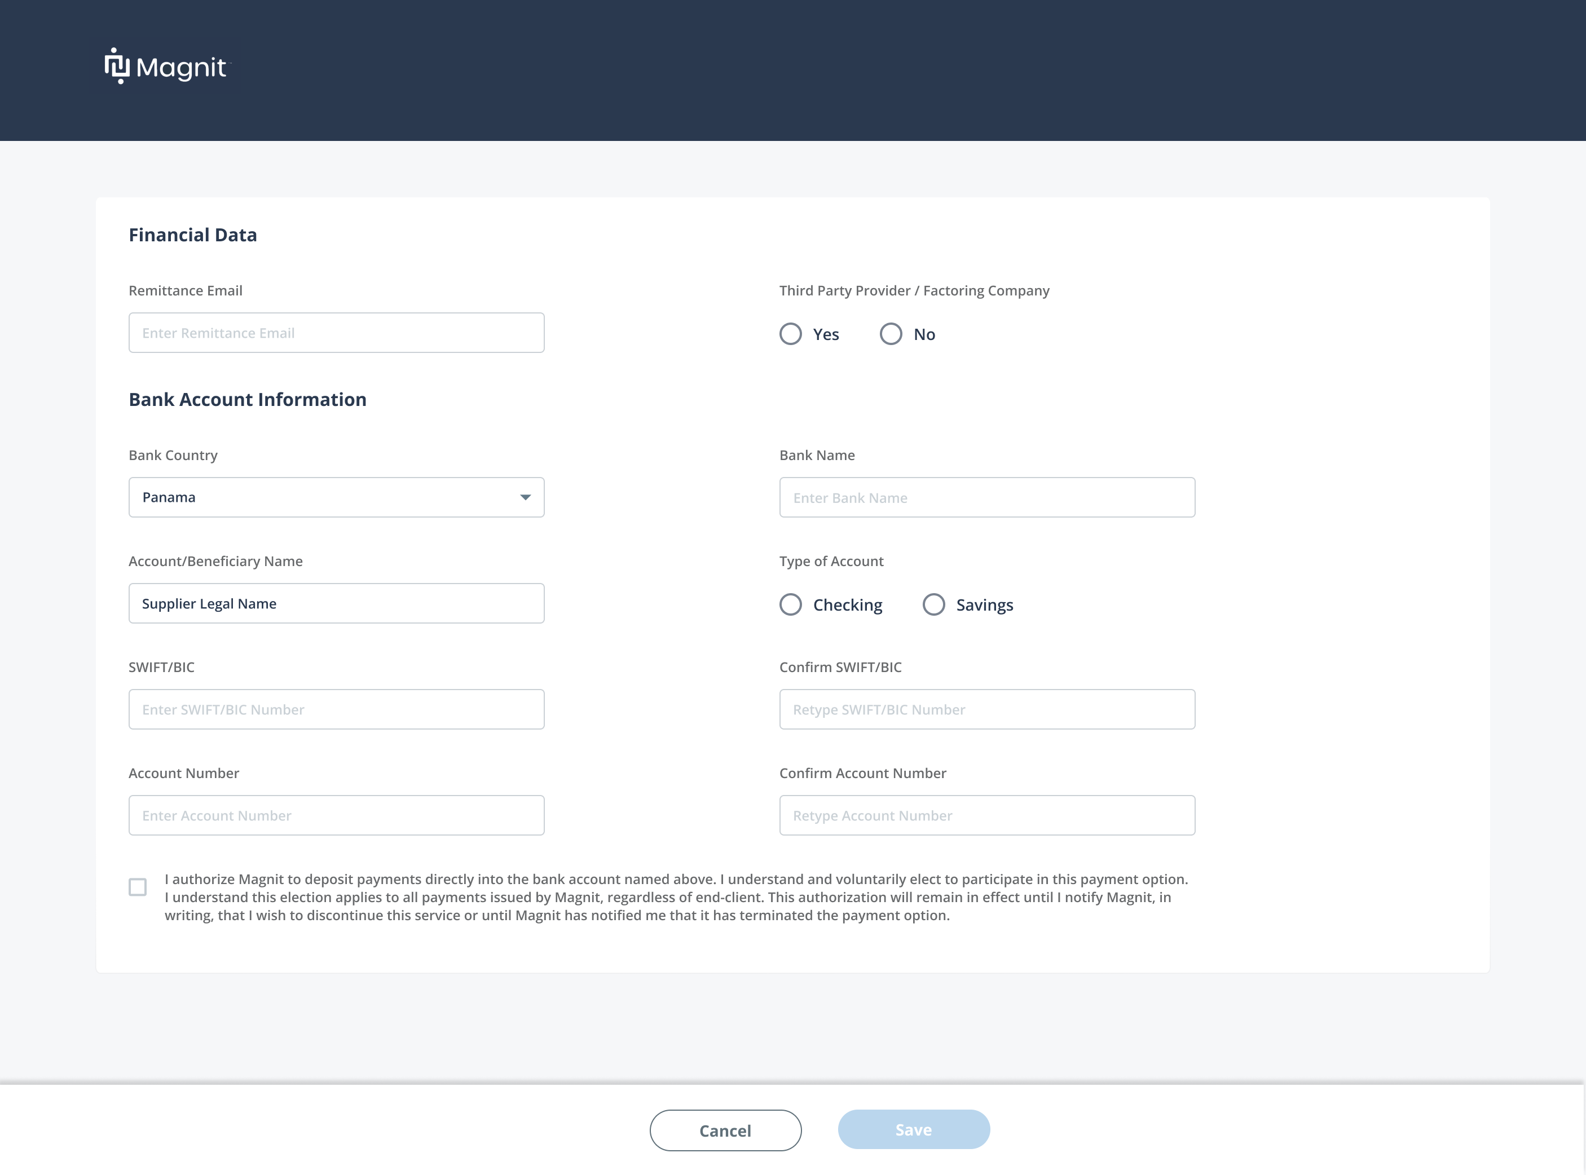1586x1175 pixels.
Task: Click the Account/Beneficiary Name field
Action: 337,603
